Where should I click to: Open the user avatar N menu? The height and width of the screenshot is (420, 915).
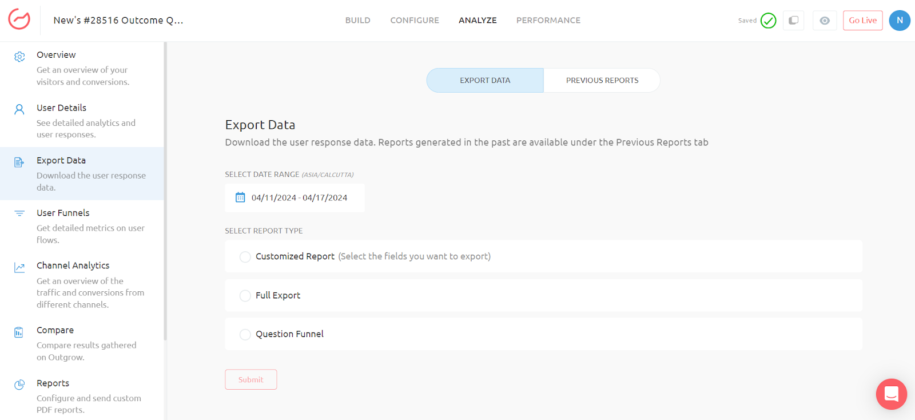pyautogui.click(x=899, y=21)
